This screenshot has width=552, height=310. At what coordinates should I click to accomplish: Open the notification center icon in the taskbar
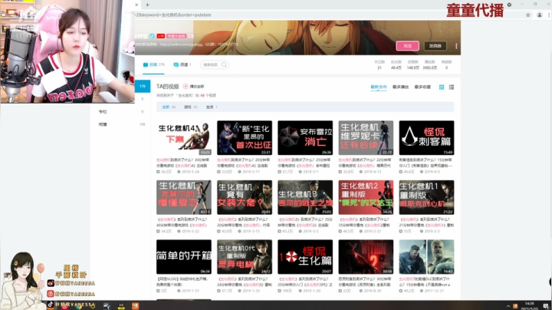[x=546, y=306]
